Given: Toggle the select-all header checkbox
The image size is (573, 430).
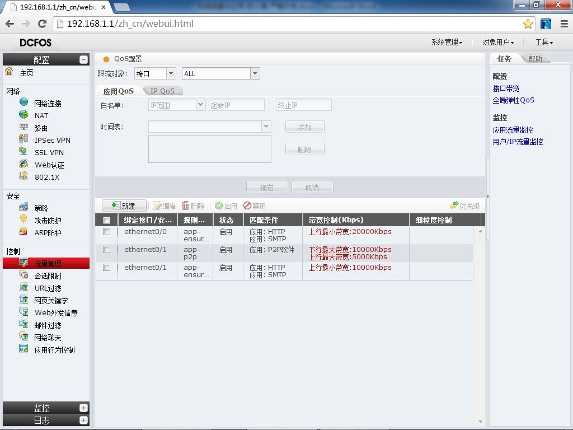Looking at the screenshot, I should (x=107, y=220).
